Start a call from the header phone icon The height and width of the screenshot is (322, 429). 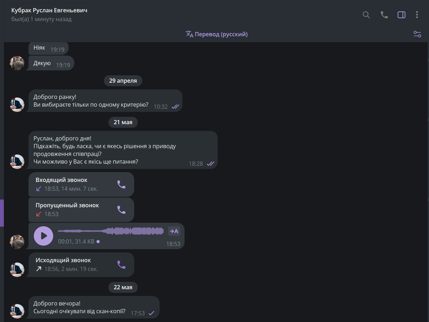[384, 15]
